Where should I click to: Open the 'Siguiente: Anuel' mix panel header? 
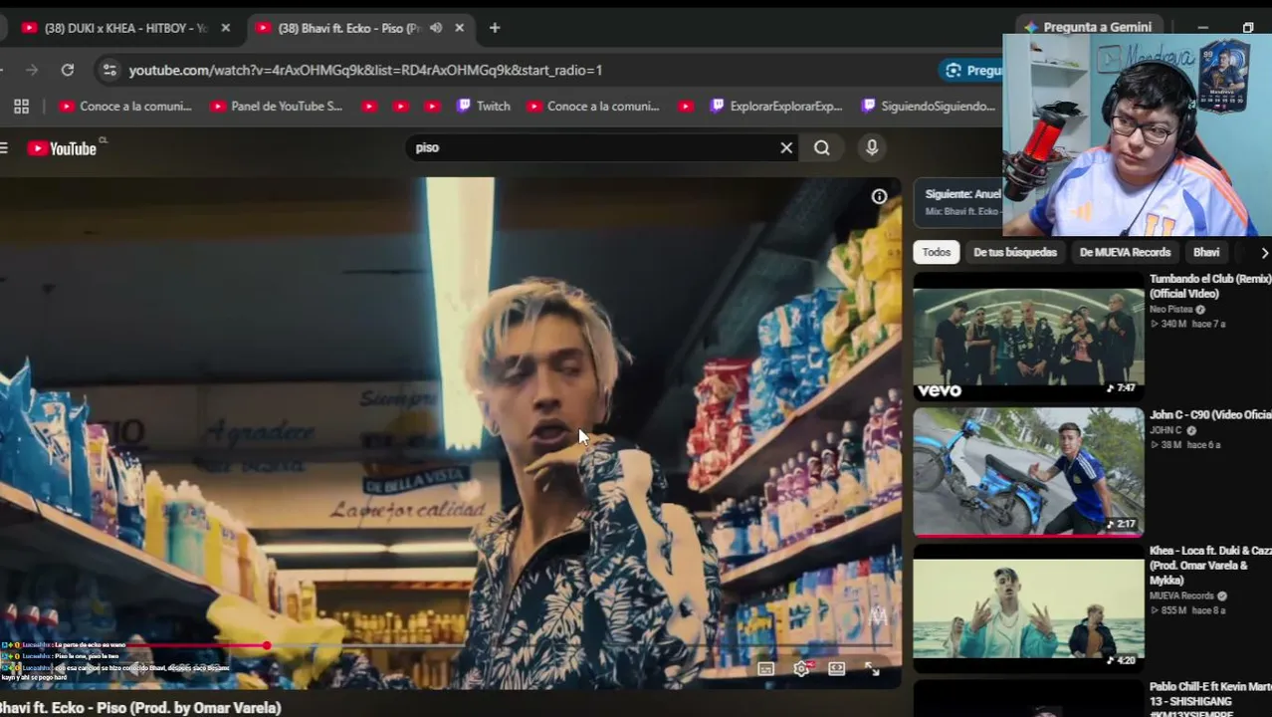coord(962,194)
